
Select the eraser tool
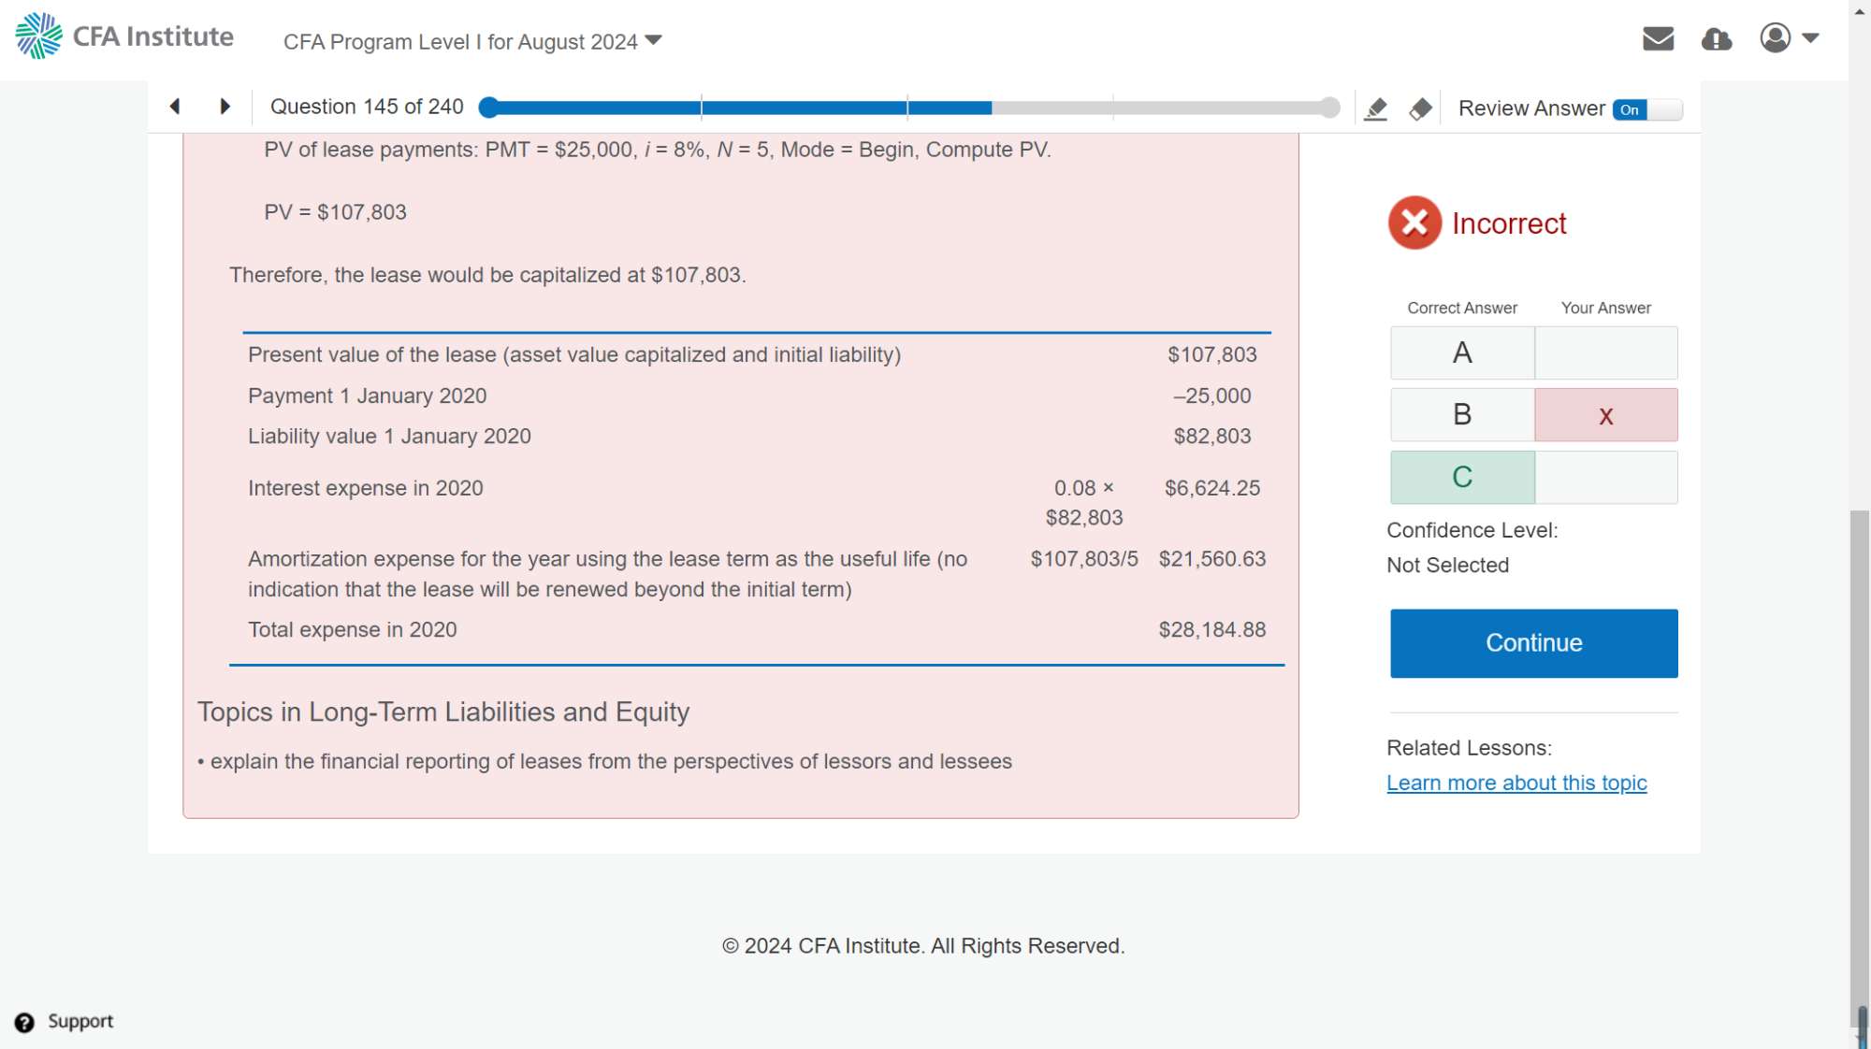[1420, 109]
